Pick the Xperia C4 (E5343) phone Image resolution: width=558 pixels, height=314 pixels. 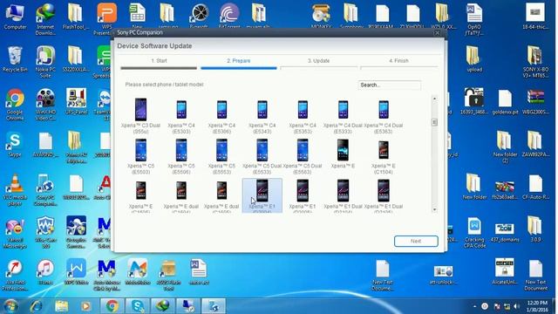262,116
